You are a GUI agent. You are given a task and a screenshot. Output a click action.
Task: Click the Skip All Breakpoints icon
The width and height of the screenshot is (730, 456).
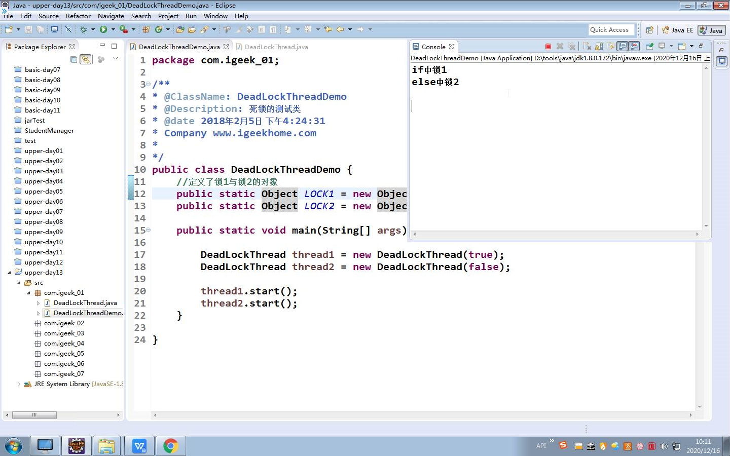click(x=69, y=29)
